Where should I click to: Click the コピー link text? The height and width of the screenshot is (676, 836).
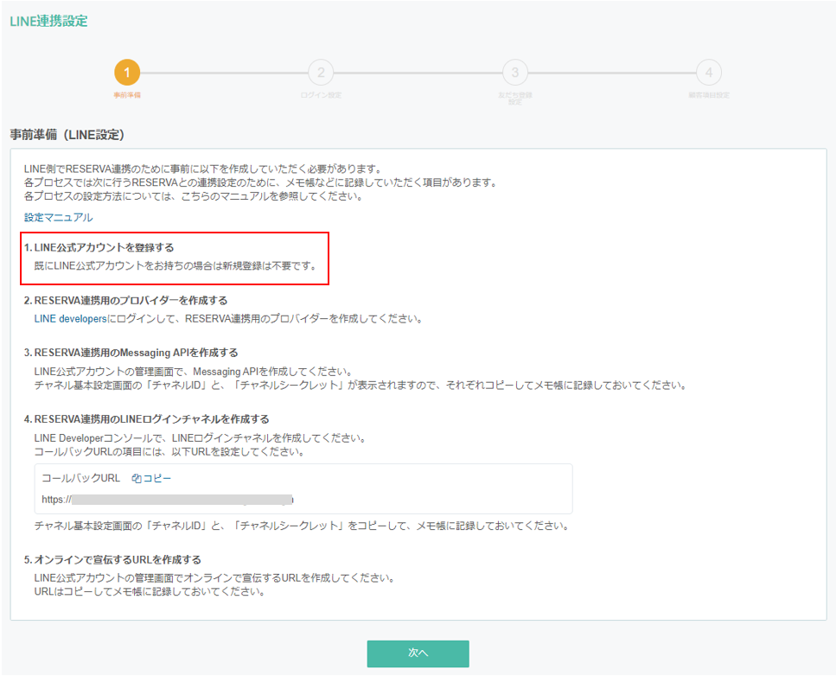click(156, 478)
